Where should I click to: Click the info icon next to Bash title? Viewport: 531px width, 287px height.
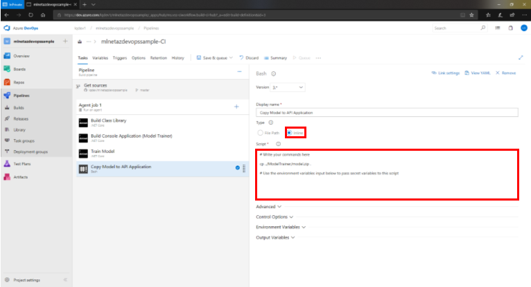tap(274, 73)
